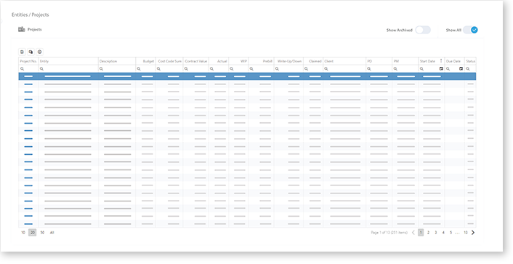Go to next page with the arrow
The height and width of the screenshot is (264, 513).
pyautogui.click(x=473, y=233)
